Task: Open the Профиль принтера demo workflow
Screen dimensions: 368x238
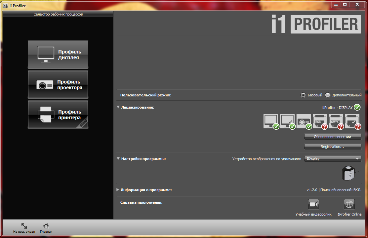Action: (x=58, y=115)
